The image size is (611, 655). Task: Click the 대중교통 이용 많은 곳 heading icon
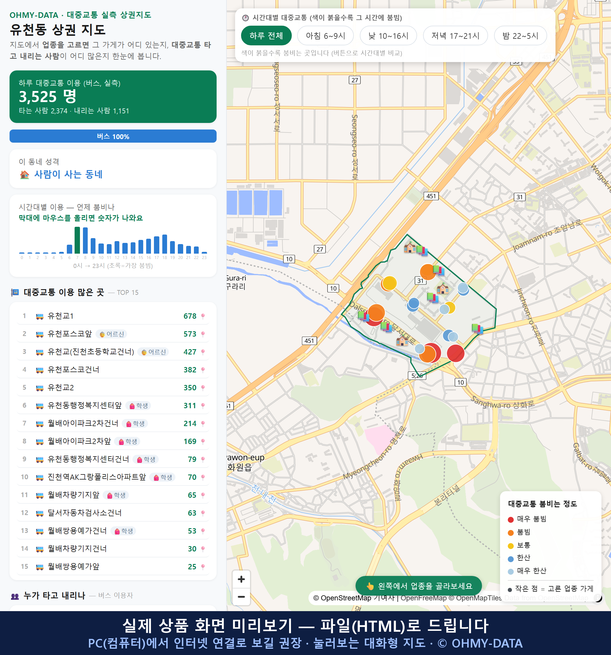coord(15,292)
